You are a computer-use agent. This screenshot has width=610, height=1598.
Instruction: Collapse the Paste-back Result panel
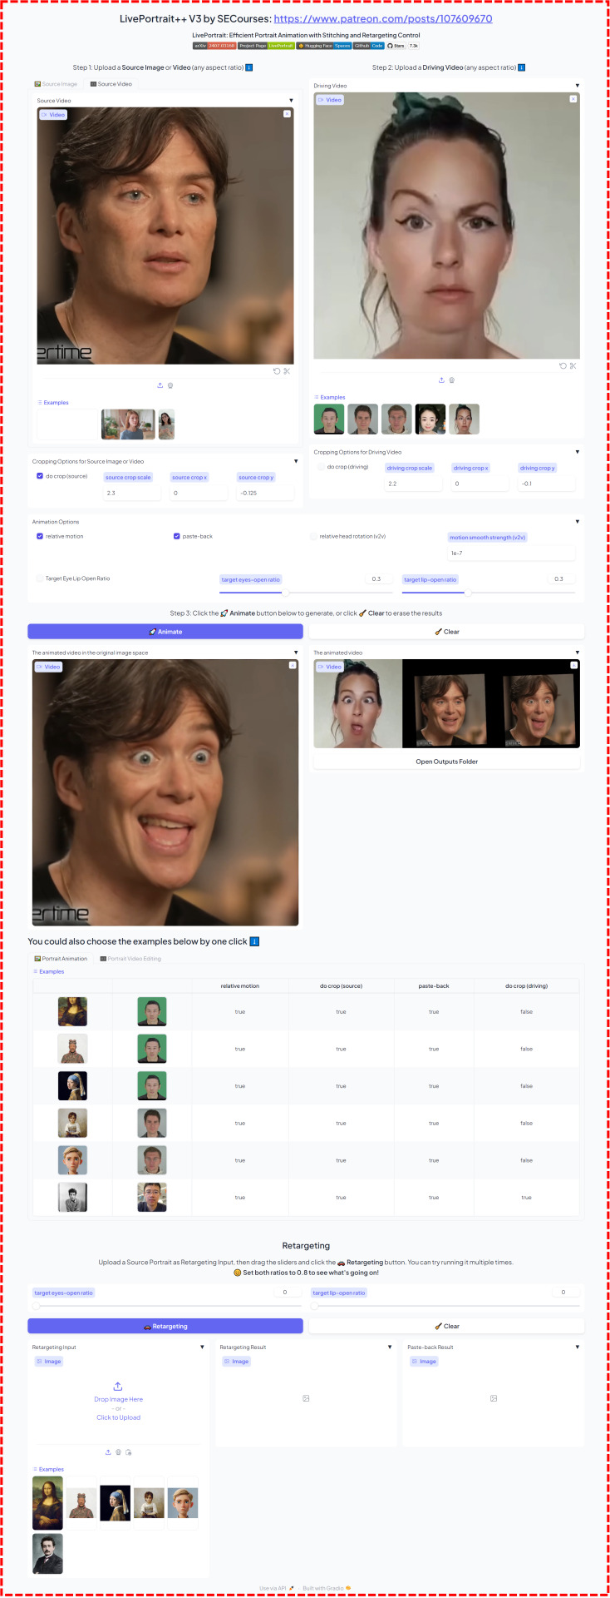pyautogui.click(x=578, y=1347)
